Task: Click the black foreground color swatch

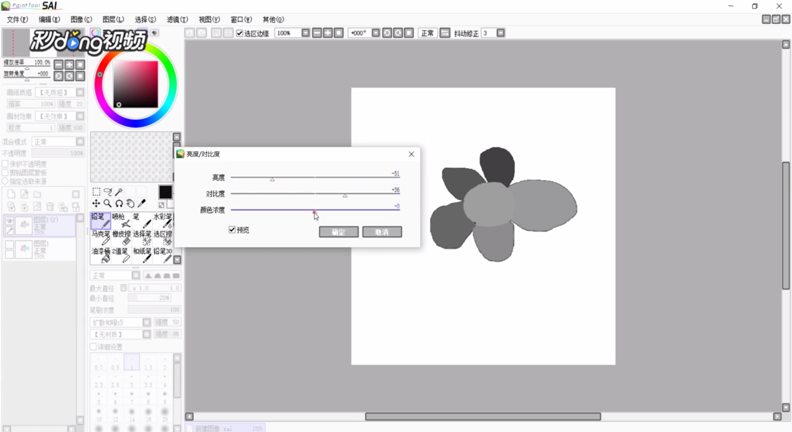Action: [165, 192]
